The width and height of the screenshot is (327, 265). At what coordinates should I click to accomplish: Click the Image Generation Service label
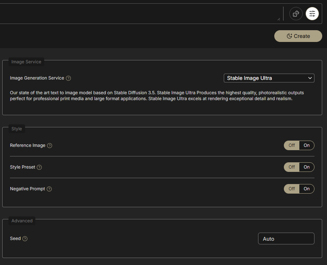coord(37,78)
